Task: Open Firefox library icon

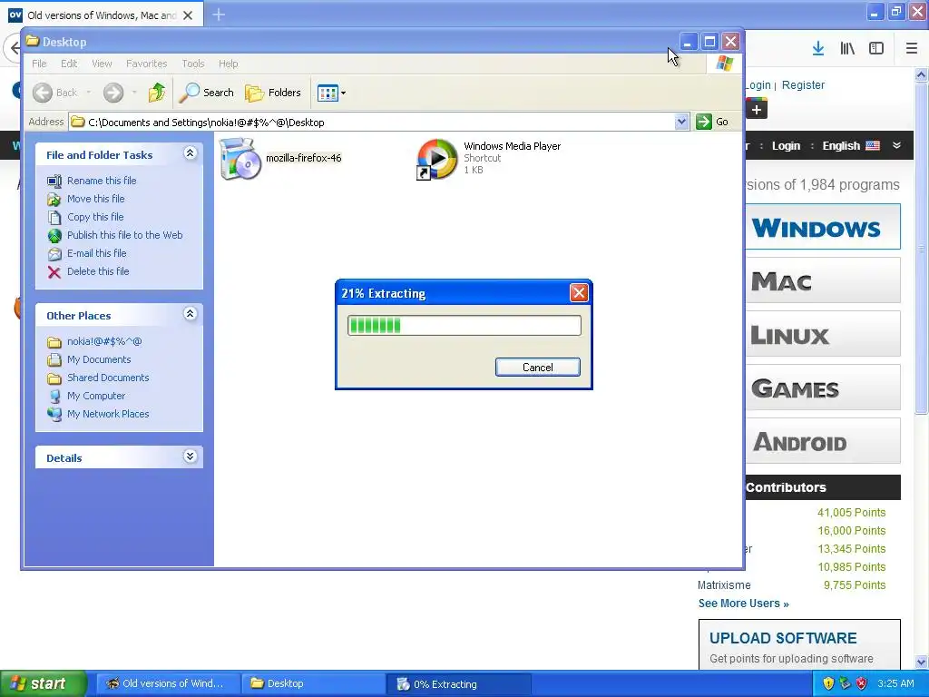Action: click(847, 49)
